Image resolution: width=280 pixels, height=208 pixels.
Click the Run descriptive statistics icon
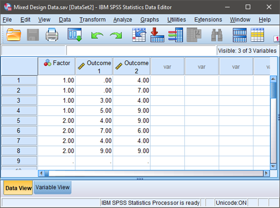[194, 35]
